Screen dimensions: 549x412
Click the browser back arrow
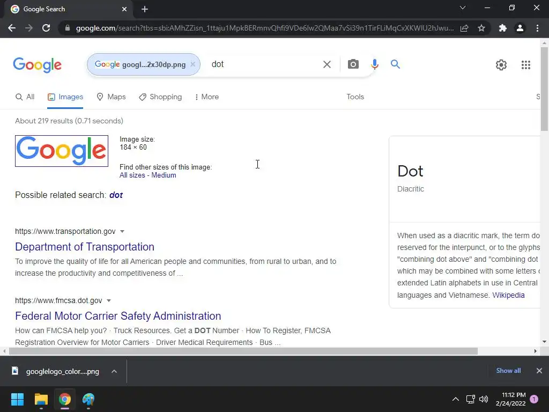click(x=12, y=28)
